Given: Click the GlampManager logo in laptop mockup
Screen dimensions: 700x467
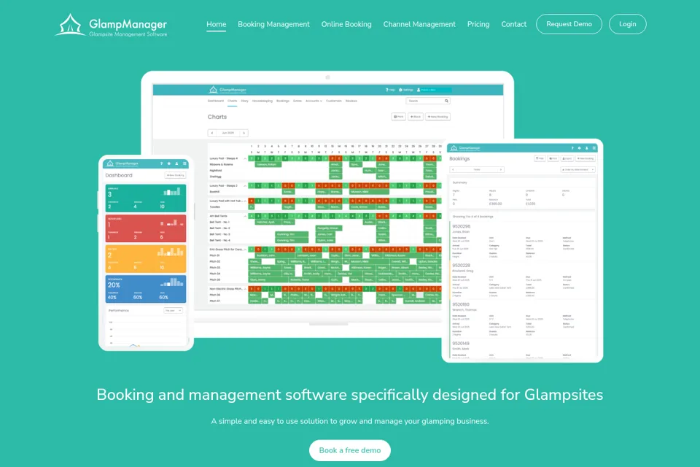Looking at the screenshot, I should 227,90.
